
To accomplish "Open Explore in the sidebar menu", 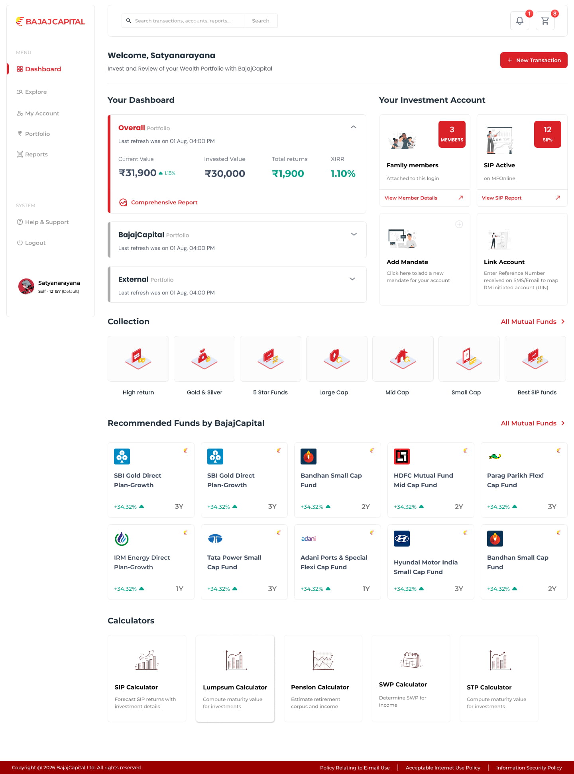I will pos(32,92).
